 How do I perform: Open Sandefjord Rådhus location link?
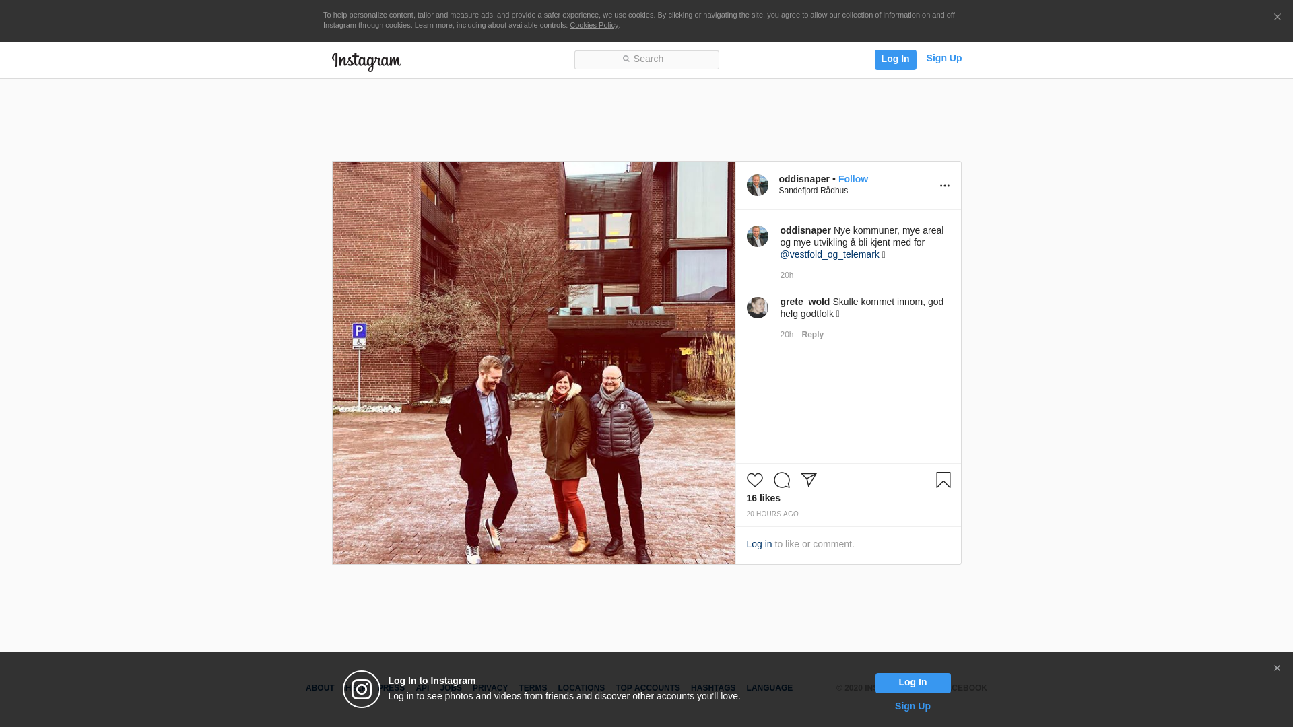[813, 191]
